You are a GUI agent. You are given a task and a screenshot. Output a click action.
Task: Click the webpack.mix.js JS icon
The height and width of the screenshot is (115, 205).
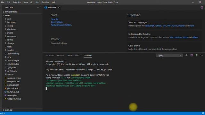[5, 99]
